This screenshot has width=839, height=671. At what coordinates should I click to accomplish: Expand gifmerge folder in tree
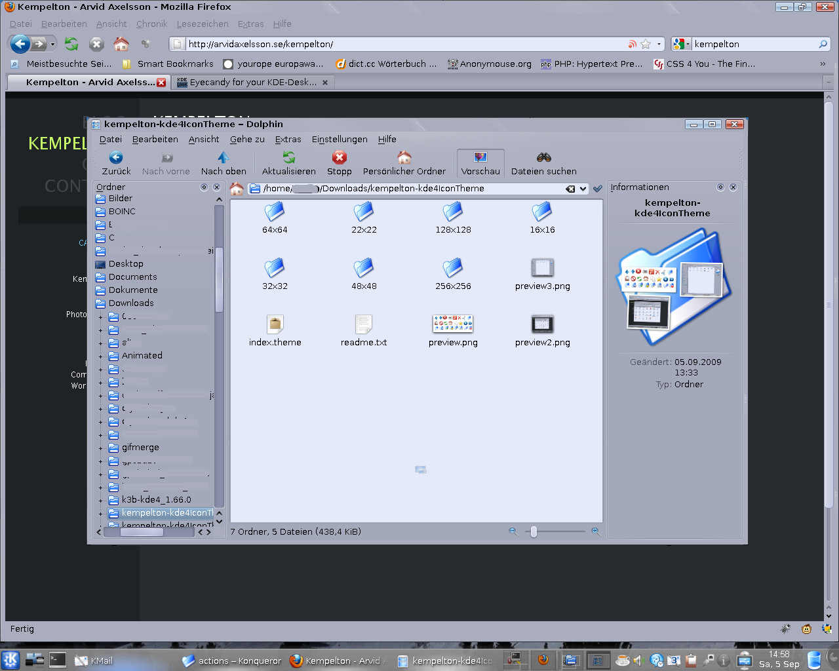click(100, 448)
